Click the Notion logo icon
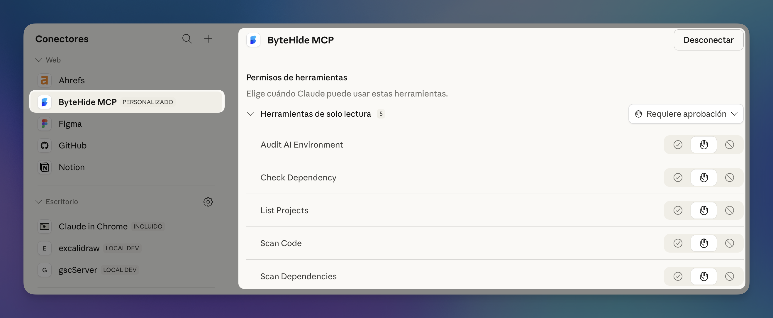 [x=44, y=167]
